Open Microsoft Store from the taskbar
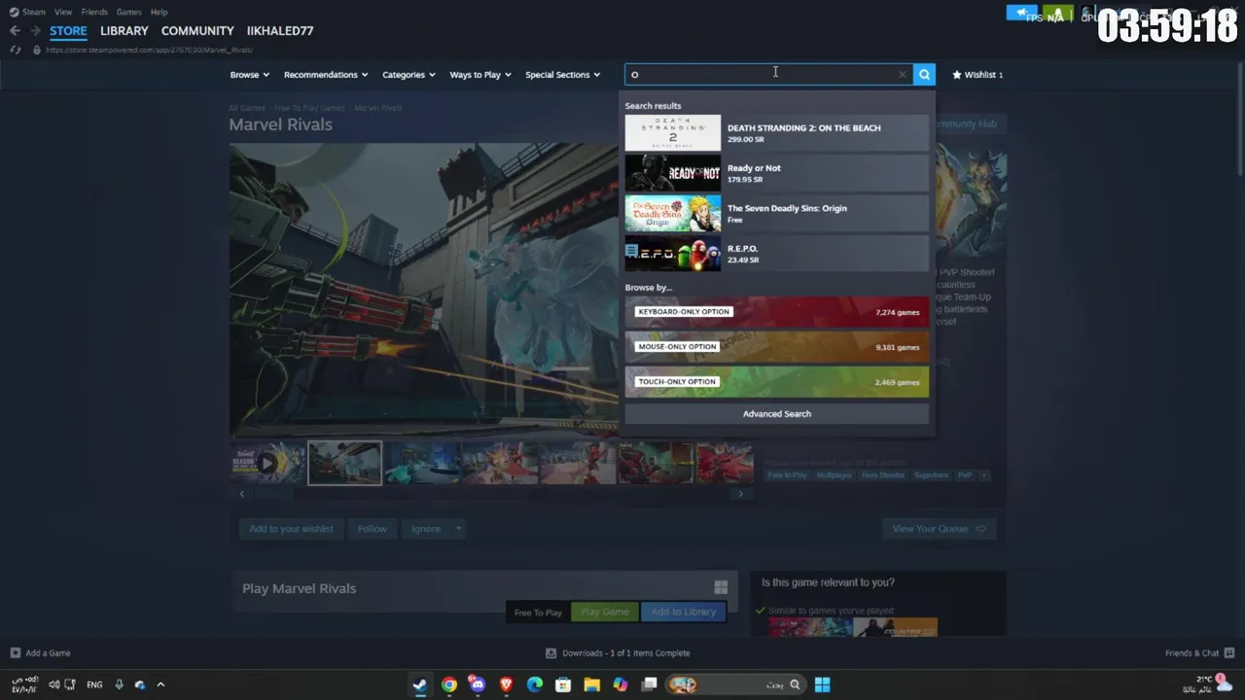Screen dimensions: 1245x700 [x=563, y=684]
